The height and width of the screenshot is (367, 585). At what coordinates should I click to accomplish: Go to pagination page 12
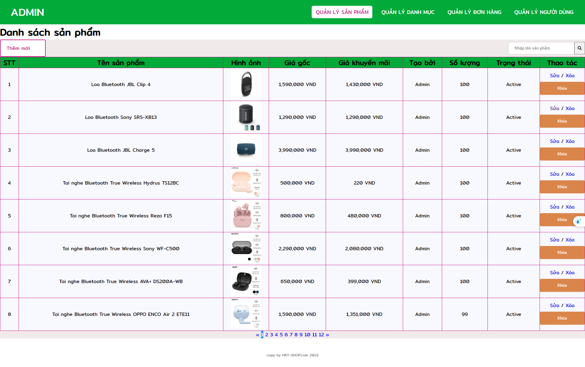pyautogui.click(x=321, y=334)
